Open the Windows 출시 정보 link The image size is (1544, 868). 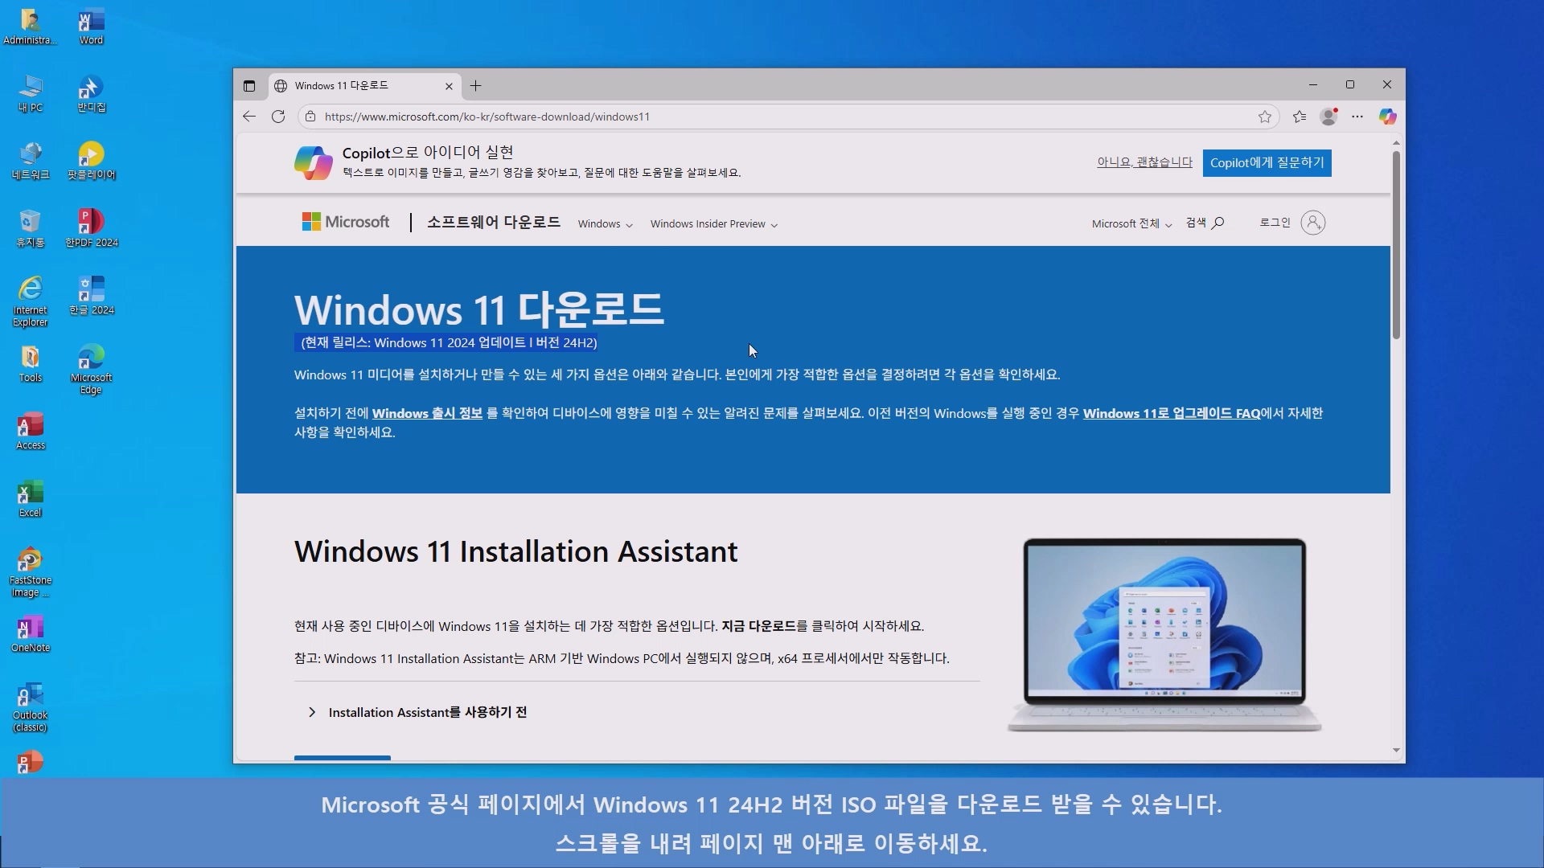(427, 413)
